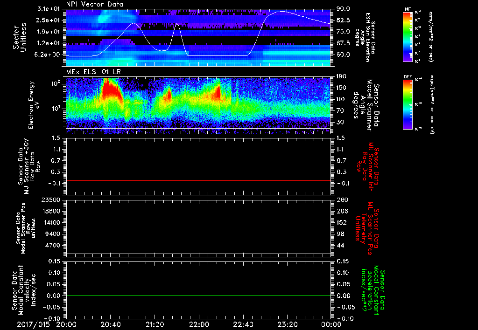478x330 pixels.
Task: Click the Sector Unitless axis label
Action: coord(20,37)
